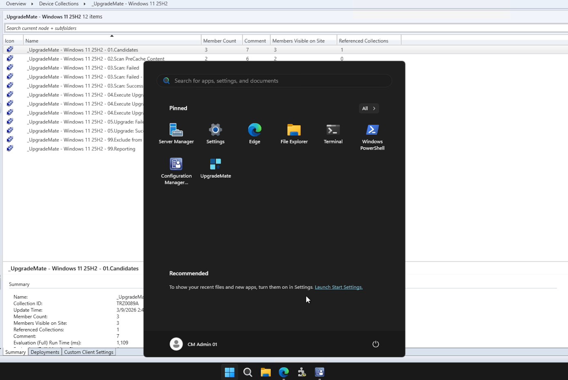Sort by Member Count column
568x380 pixels.
[x=221, y=40]
